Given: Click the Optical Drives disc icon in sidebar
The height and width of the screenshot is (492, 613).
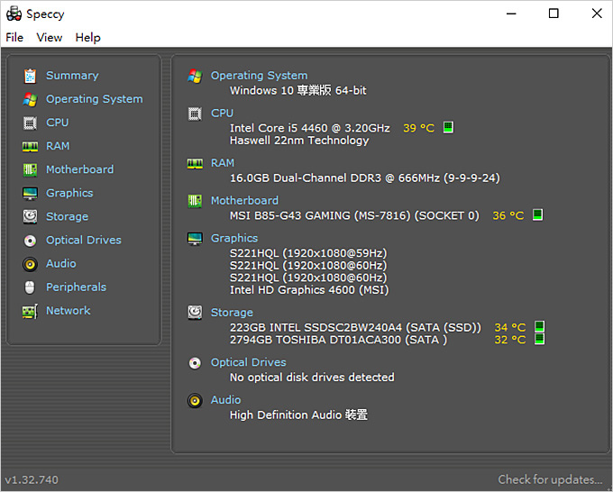Looking at the screenshot, I should 30,241.
